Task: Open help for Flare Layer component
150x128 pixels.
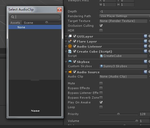Action: coord(145,41)
